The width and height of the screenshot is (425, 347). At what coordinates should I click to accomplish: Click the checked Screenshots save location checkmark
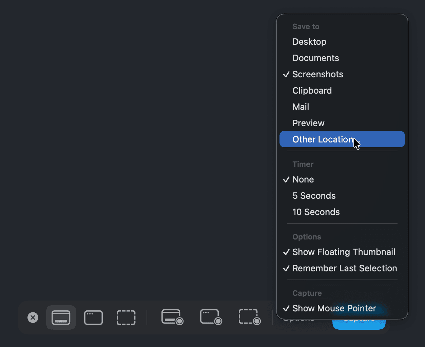tap(286, 74)
